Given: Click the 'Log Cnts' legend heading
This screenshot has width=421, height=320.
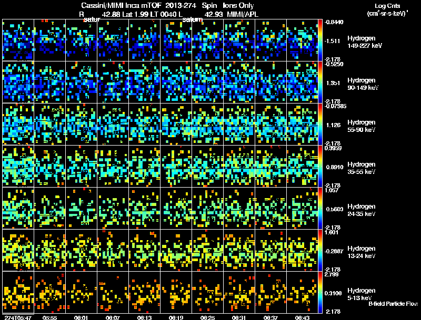Looking at the screenshot, I should (x=387, y=6).
